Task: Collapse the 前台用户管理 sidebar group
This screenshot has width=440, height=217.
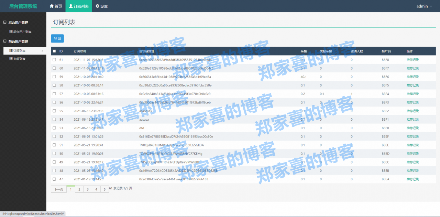Action: [5, 41]
